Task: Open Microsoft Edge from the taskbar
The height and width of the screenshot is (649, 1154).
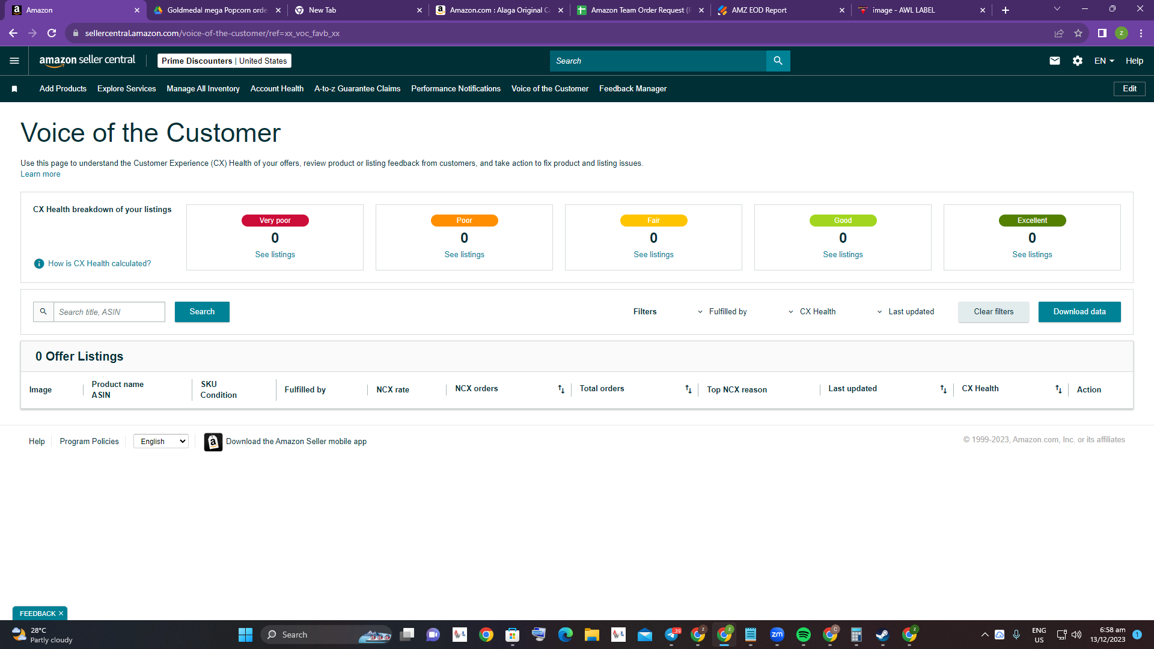Action: [566, 635]
